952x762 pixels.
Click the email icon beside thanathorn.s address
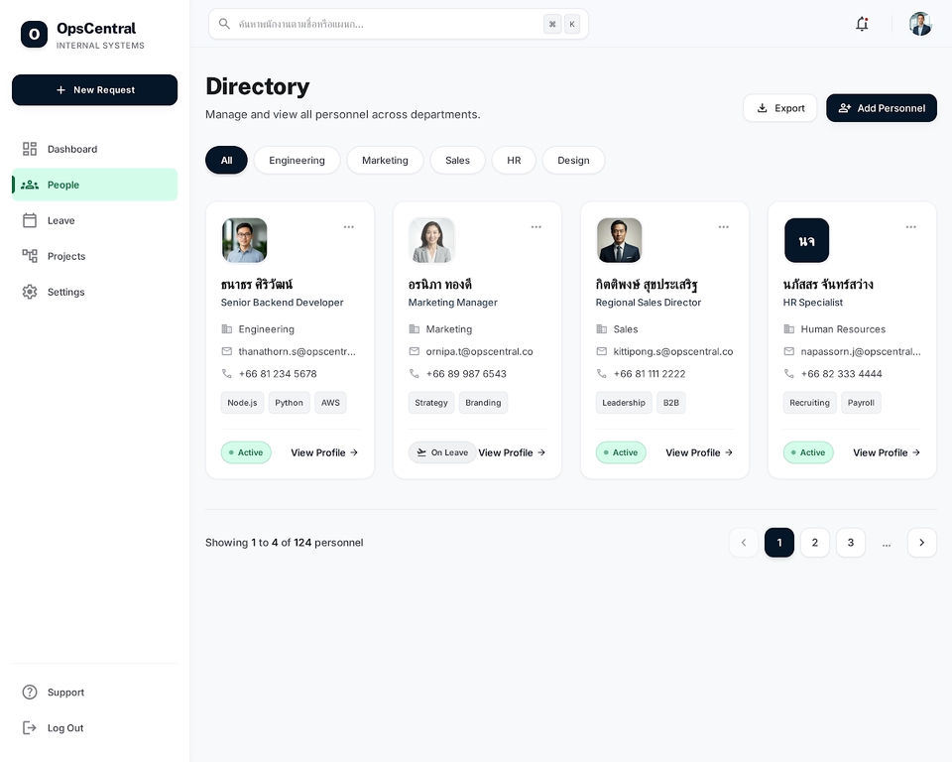pos(226,351)
